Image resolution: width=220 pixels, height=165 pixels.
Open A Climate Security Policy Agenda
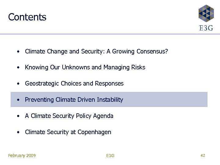tap(69, 116)
